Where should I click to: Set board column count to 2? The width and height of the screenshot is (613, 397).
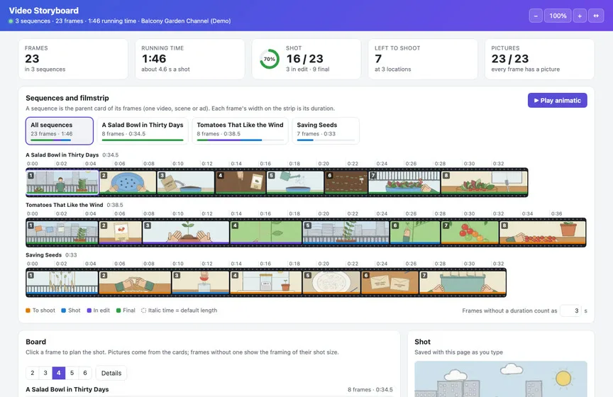[33, 373]
